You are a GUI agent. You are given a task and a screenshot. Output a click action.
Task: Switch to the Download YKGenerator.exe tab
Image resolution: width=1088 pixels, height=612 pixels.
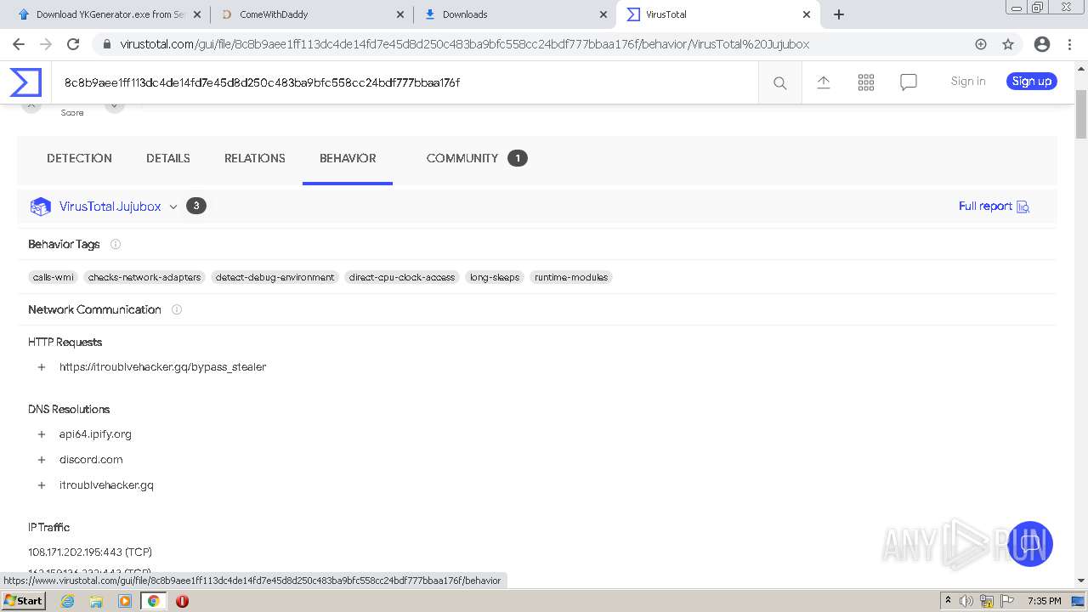109,14
